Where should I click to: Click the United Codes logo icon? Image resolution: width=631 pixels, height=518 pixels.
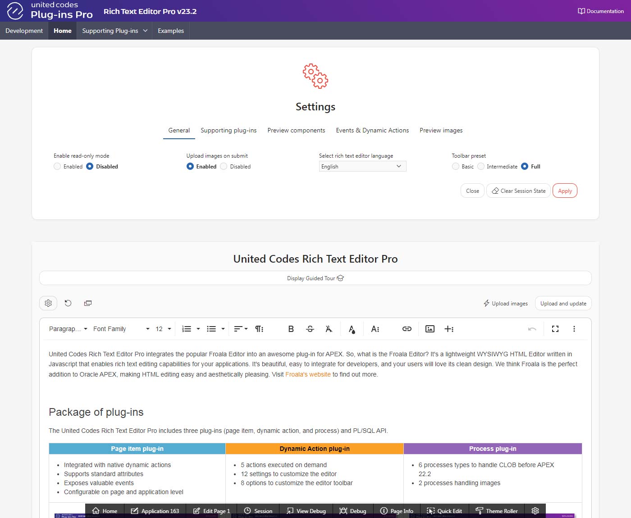coord(15,11)
